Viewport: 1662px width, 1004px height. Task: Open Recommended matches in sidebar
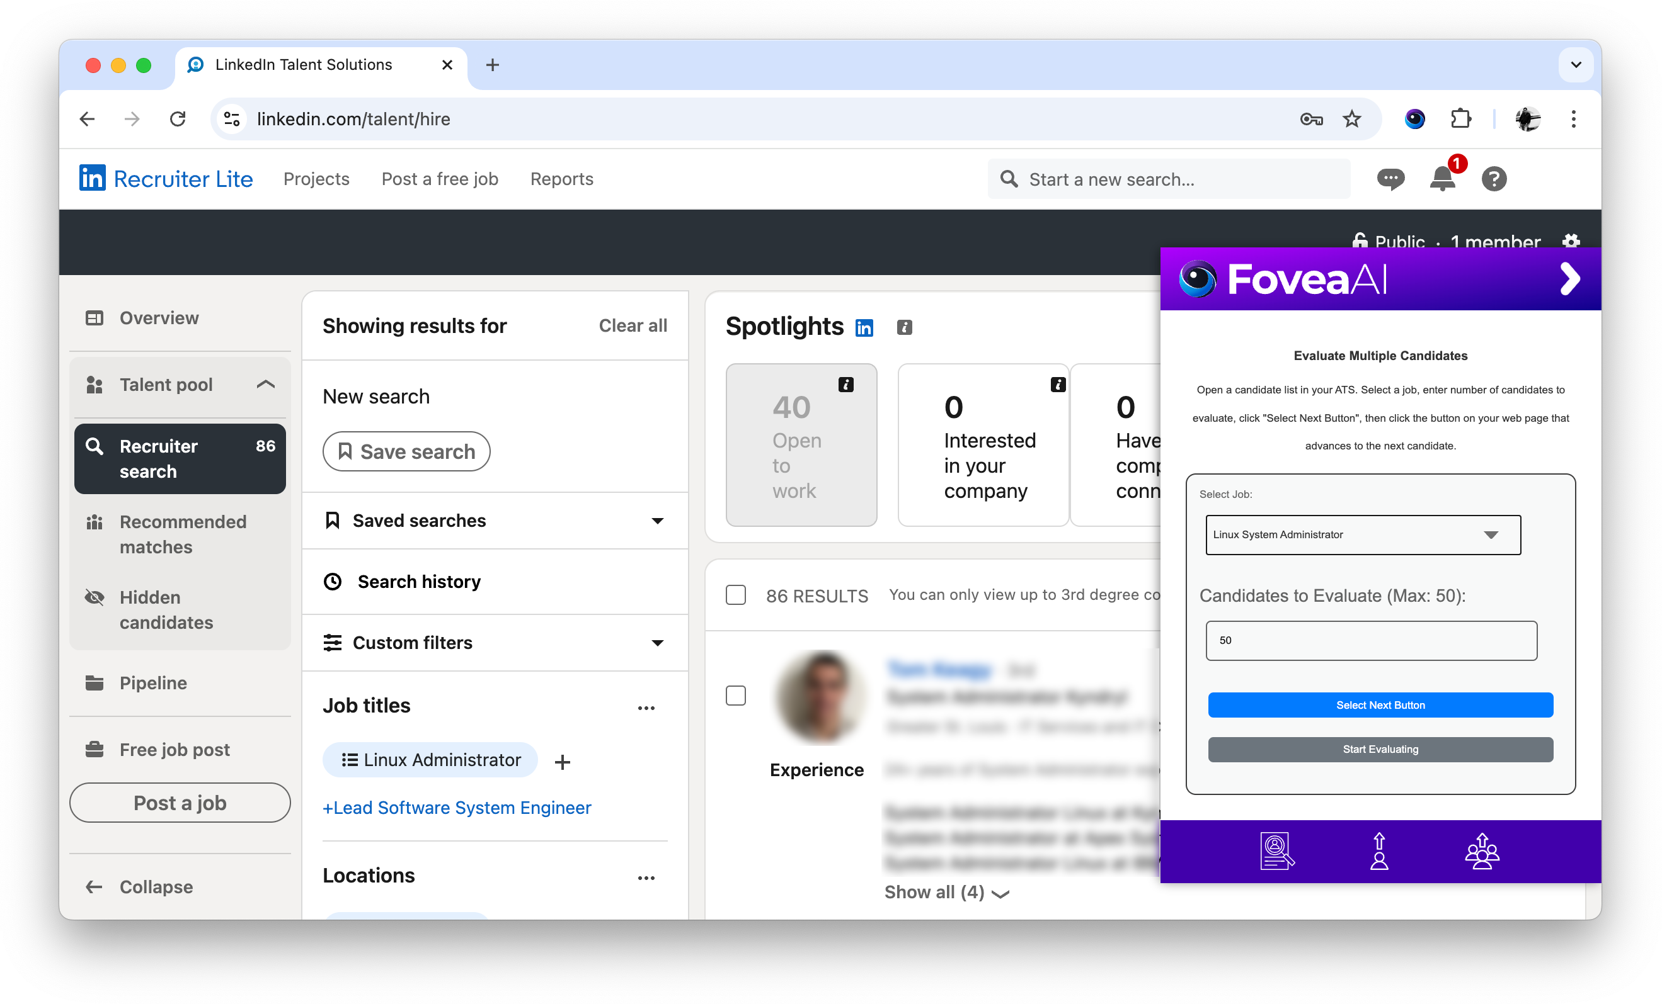coord(180,534)
